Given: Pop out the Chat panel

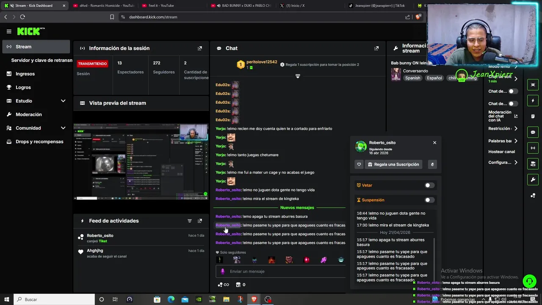Looking at the screenshot, I should (376, 48).
